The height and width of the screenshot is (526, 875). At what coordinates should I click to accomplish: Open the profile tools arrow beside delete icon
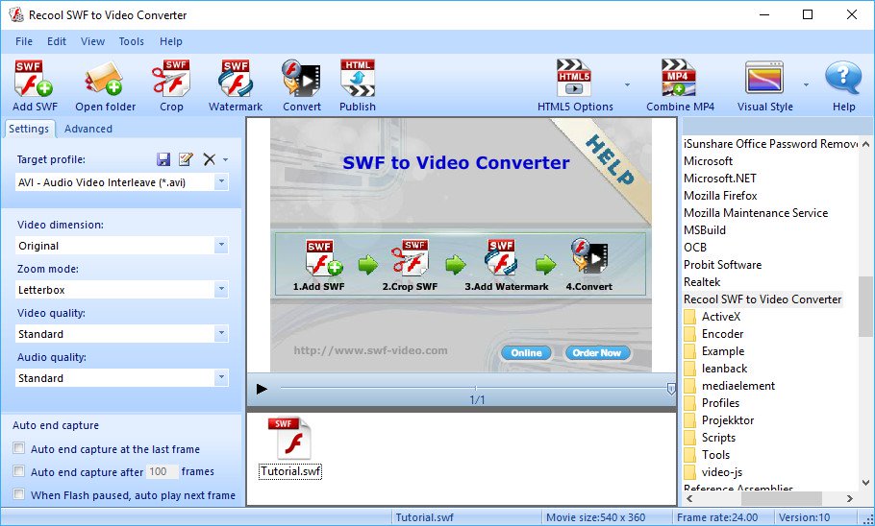point(225,160)
